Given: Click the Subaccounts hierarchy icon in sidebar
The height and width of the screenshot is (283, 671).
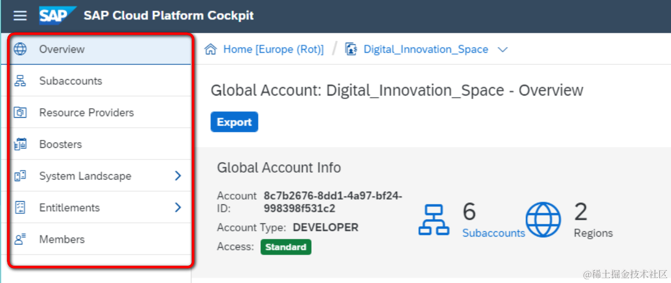Looking at the screenshot, I should pyautogui.click(x=20, y=81).
